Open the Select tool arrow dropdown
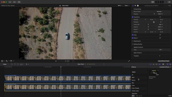The width and height of the screenshot is (172, 97). pos(27,64)
